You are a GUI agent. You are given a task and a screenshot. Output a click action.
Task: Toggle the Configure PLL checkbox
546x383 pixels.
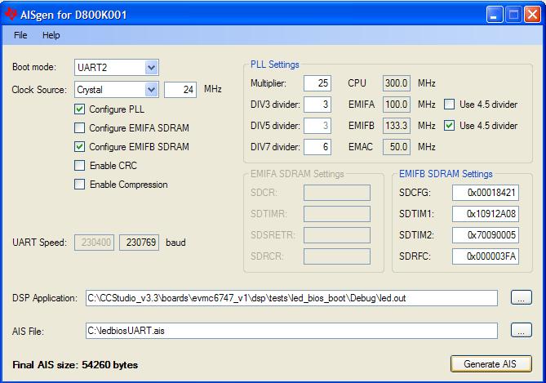(79, 109)
